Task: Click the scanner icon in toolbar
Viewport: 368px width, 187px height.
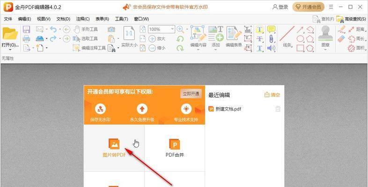Action: (x=40, y=38)
